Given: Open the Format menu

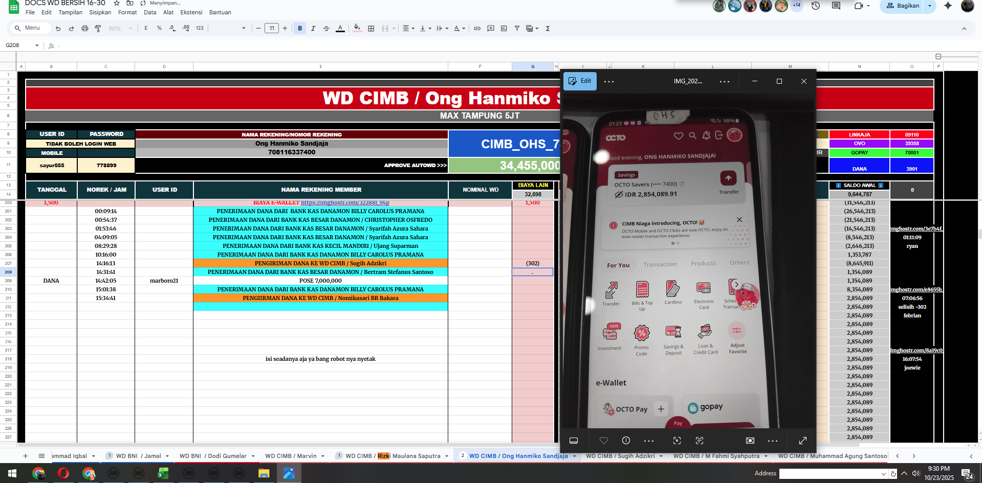Looking at the screenshot, I should click(x=127, y=12).
